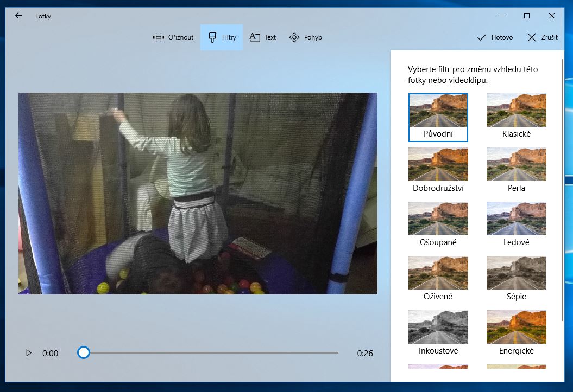Click the Fotky window title
The height and width of the screenshot is (392, 573).
pyautogui.click(x=43, y=16)
